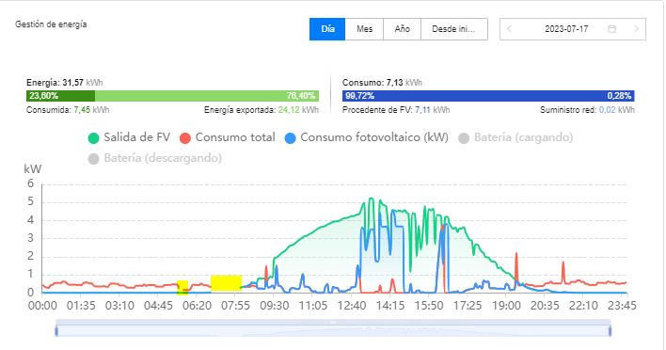
Task: Click Suministro red: 0,02 kWh value
Action: 587,110
